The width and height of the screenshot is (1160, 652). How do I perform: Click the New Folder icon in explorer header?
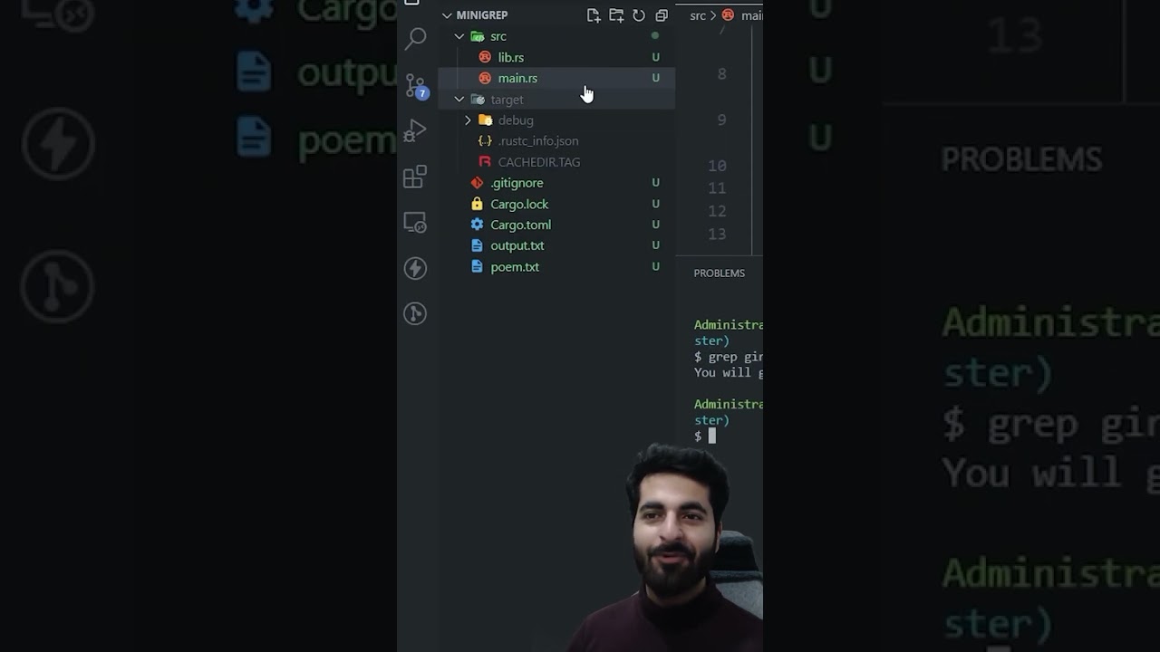616,15
